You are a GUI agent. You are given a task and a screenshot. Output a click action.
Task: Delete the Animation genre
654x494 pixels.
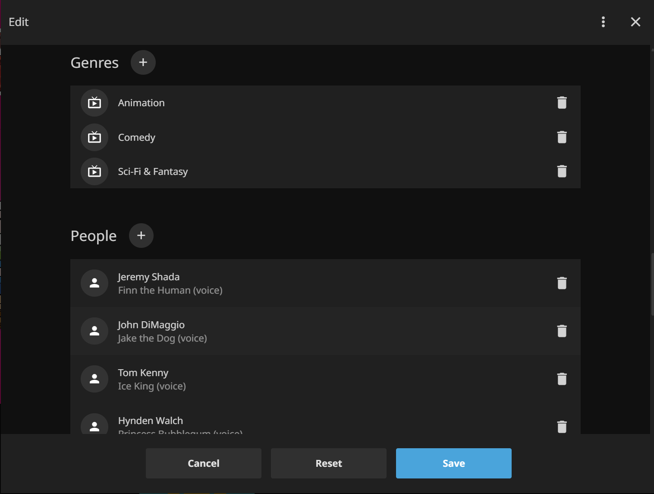562,103
